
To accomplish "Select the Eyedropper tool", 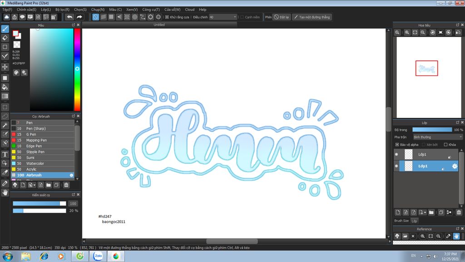I will click(5, 183).
